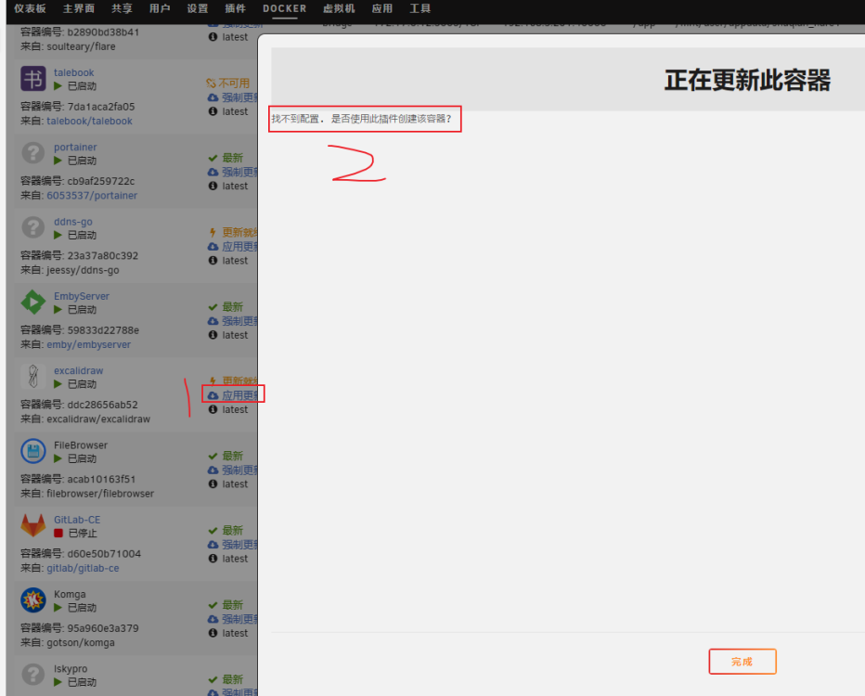
Task: Click the 完成 done button
Action: click(x=742, y=662)
